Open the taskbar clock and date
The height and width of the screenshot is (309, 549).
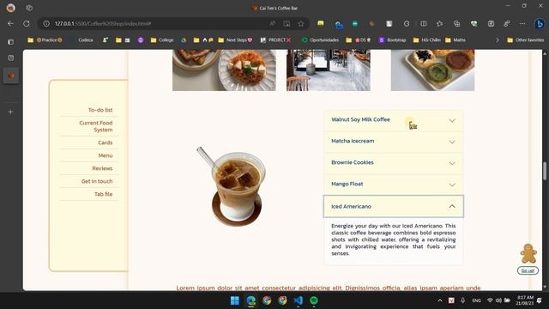(x=525, y=300)
